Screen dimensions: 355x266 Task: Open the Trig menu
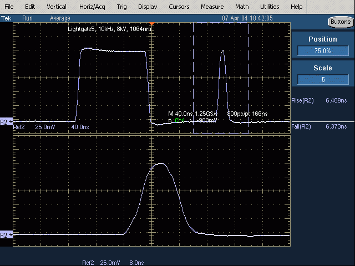click(122, 7)
